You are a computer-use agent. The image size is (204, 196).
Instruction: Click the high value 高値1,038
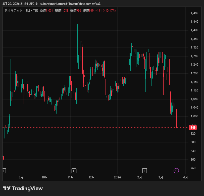point(62,11)
